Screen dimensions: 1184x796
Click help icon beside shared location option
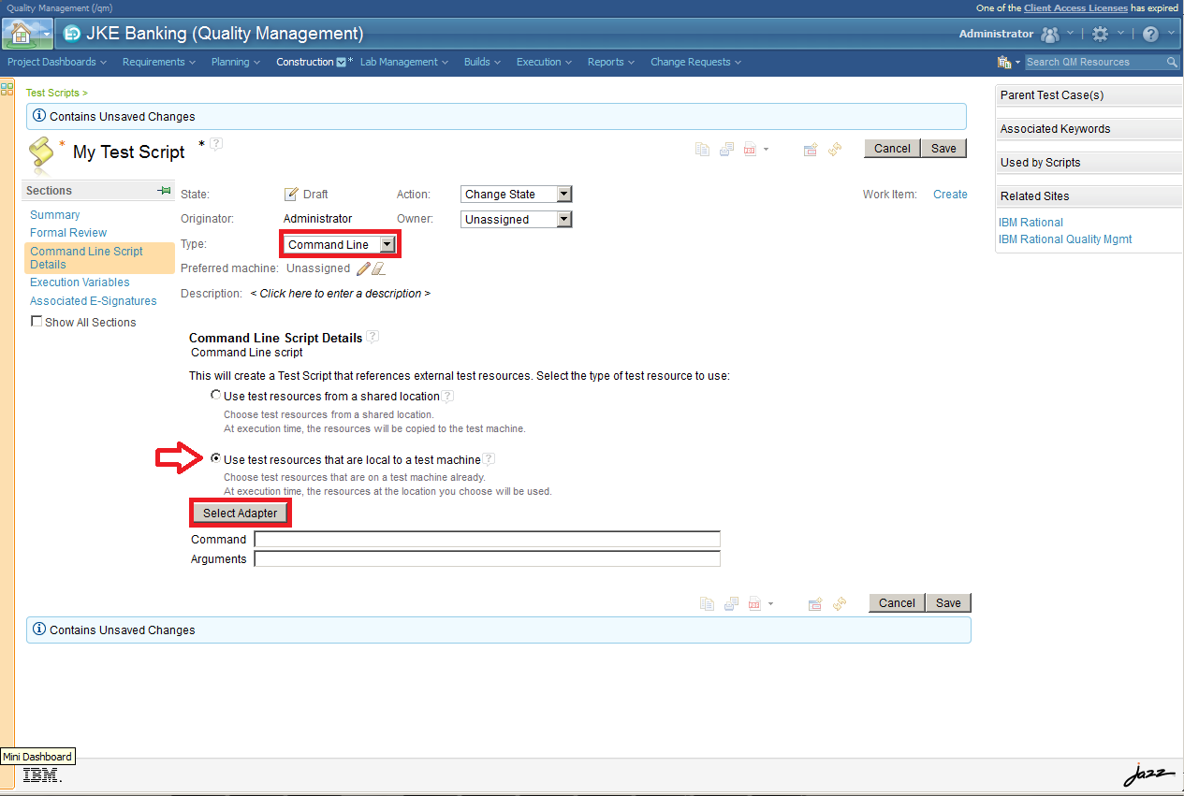447,396
